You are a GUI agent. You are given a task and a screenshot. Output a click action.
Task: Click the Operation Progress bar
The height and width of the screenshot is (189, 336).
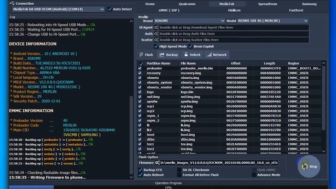point(168,187)
